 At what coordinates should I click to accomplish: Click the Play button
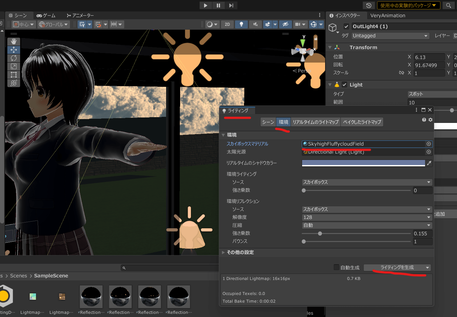tap(205, 5)
